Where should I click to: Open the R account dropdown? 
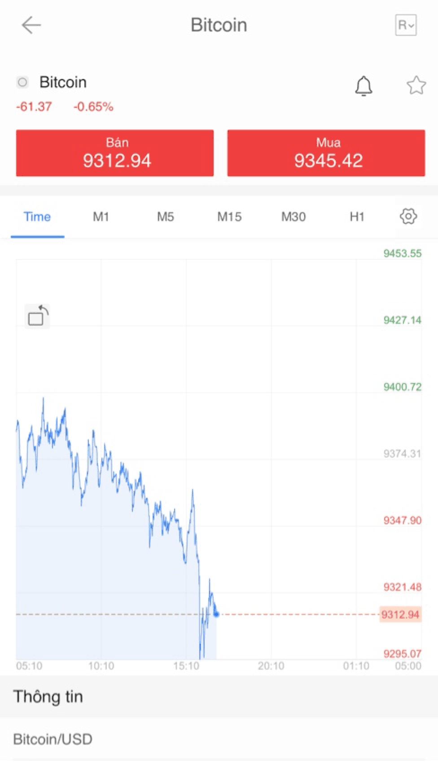406,25
